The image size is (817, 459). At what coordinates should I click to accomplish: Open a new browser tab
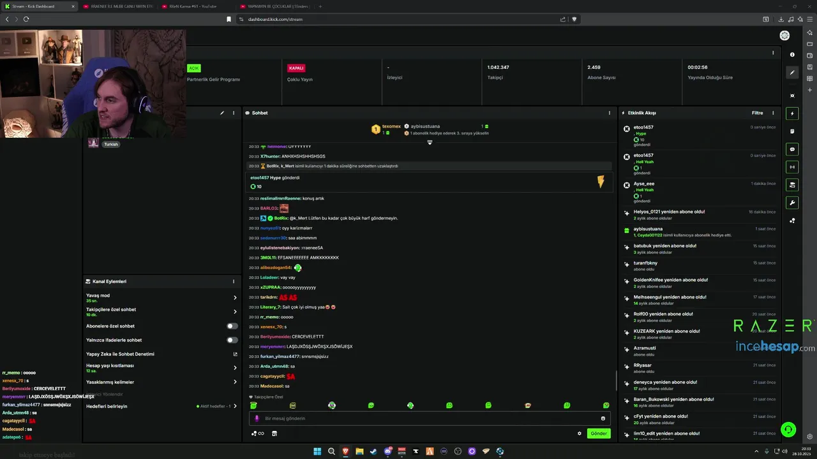[x=320, y=6]
